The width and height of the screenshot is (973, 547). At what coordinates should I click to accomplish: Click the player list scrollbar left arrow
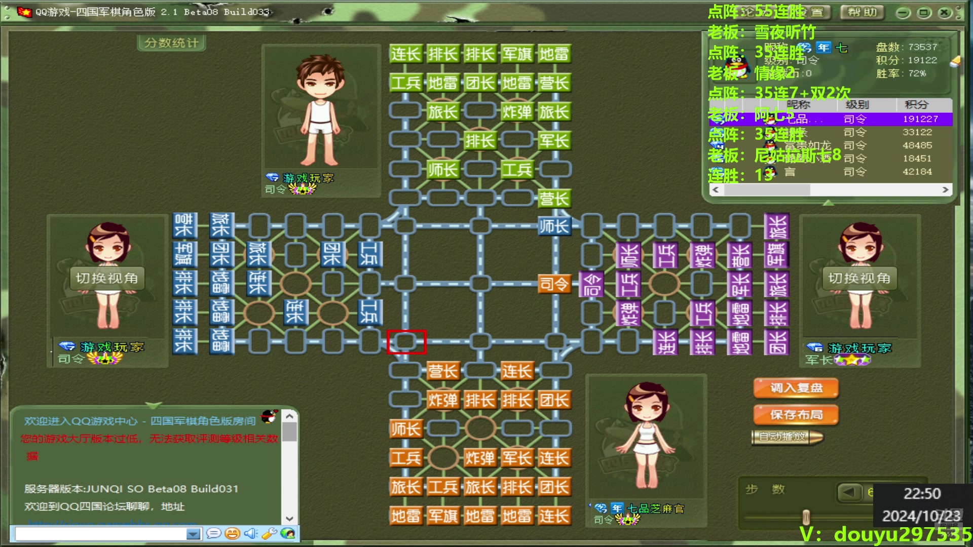click(716, 190)
